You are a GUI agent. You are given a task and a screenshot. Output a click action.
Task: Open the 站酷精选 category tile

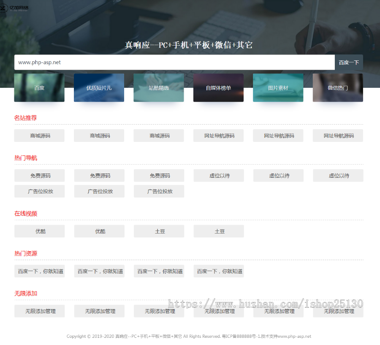point(159,88)
